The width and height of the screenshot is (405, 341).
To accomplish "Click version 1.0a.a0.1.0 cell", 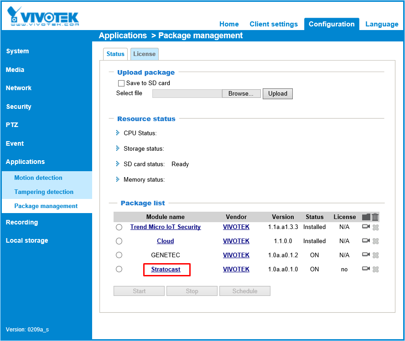I will tap(283, 269).
